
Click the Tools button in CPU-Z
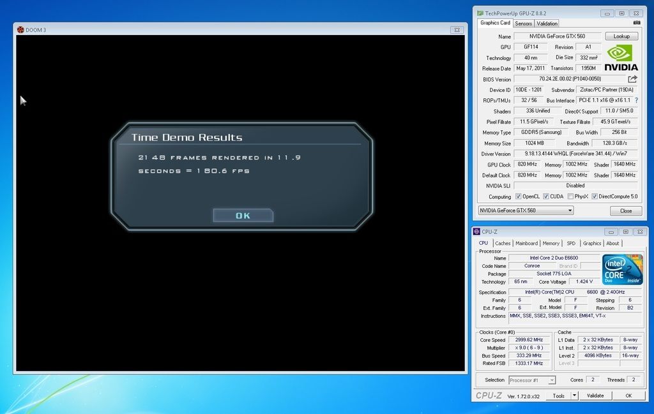pos(558,396)
